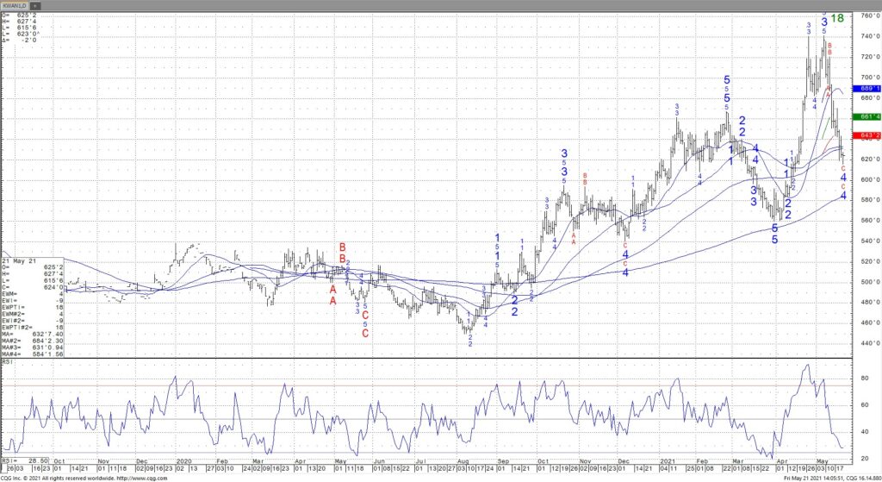The image size is (882, 482).
Task: Open a new chart tab with plus button
Action: 35,5
